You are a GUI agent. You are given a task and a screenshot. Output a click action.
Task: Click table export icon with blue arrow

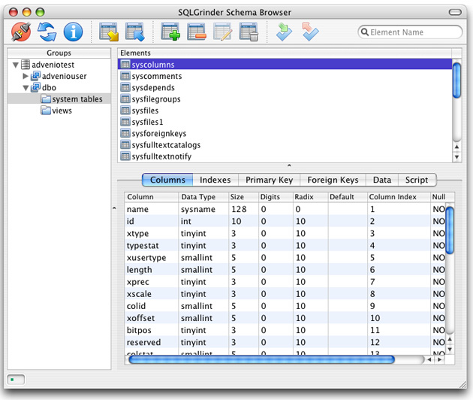[135, 32]
